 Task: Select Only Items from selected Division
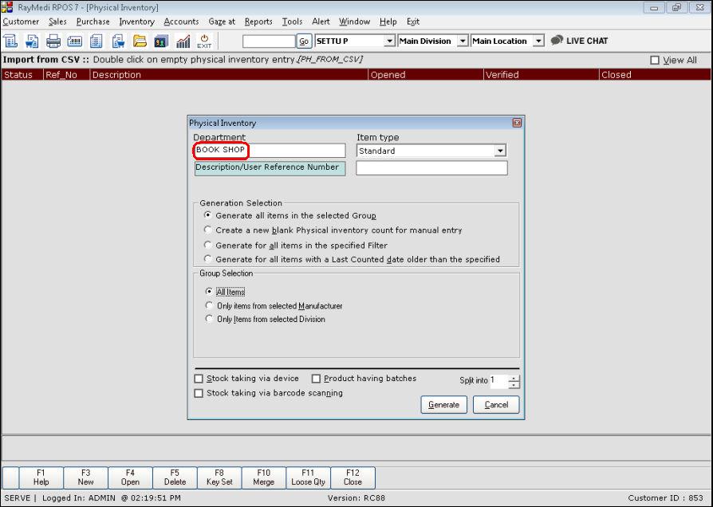point(209,319)
